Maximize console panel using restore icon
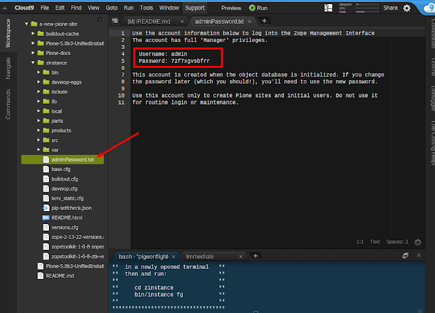The image size is (435, 313). (x=405, y=255)
